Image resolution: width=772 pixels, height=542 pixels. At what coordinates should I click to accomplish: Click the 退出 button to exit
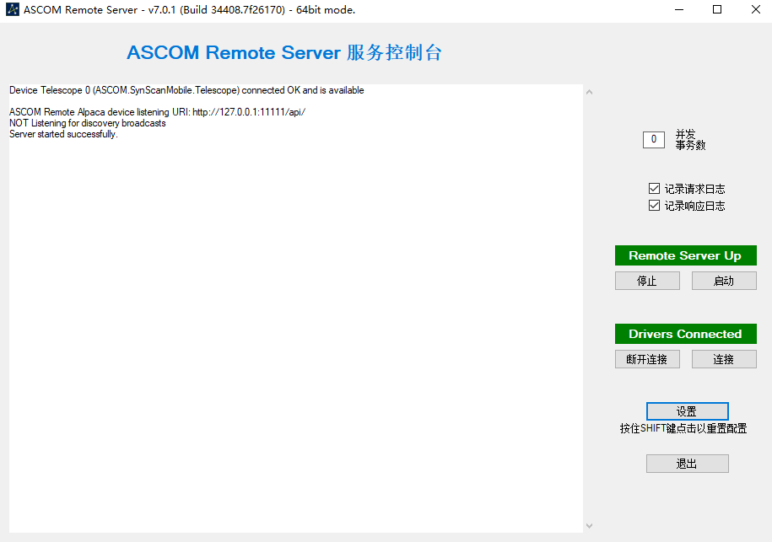pos(688,464)
